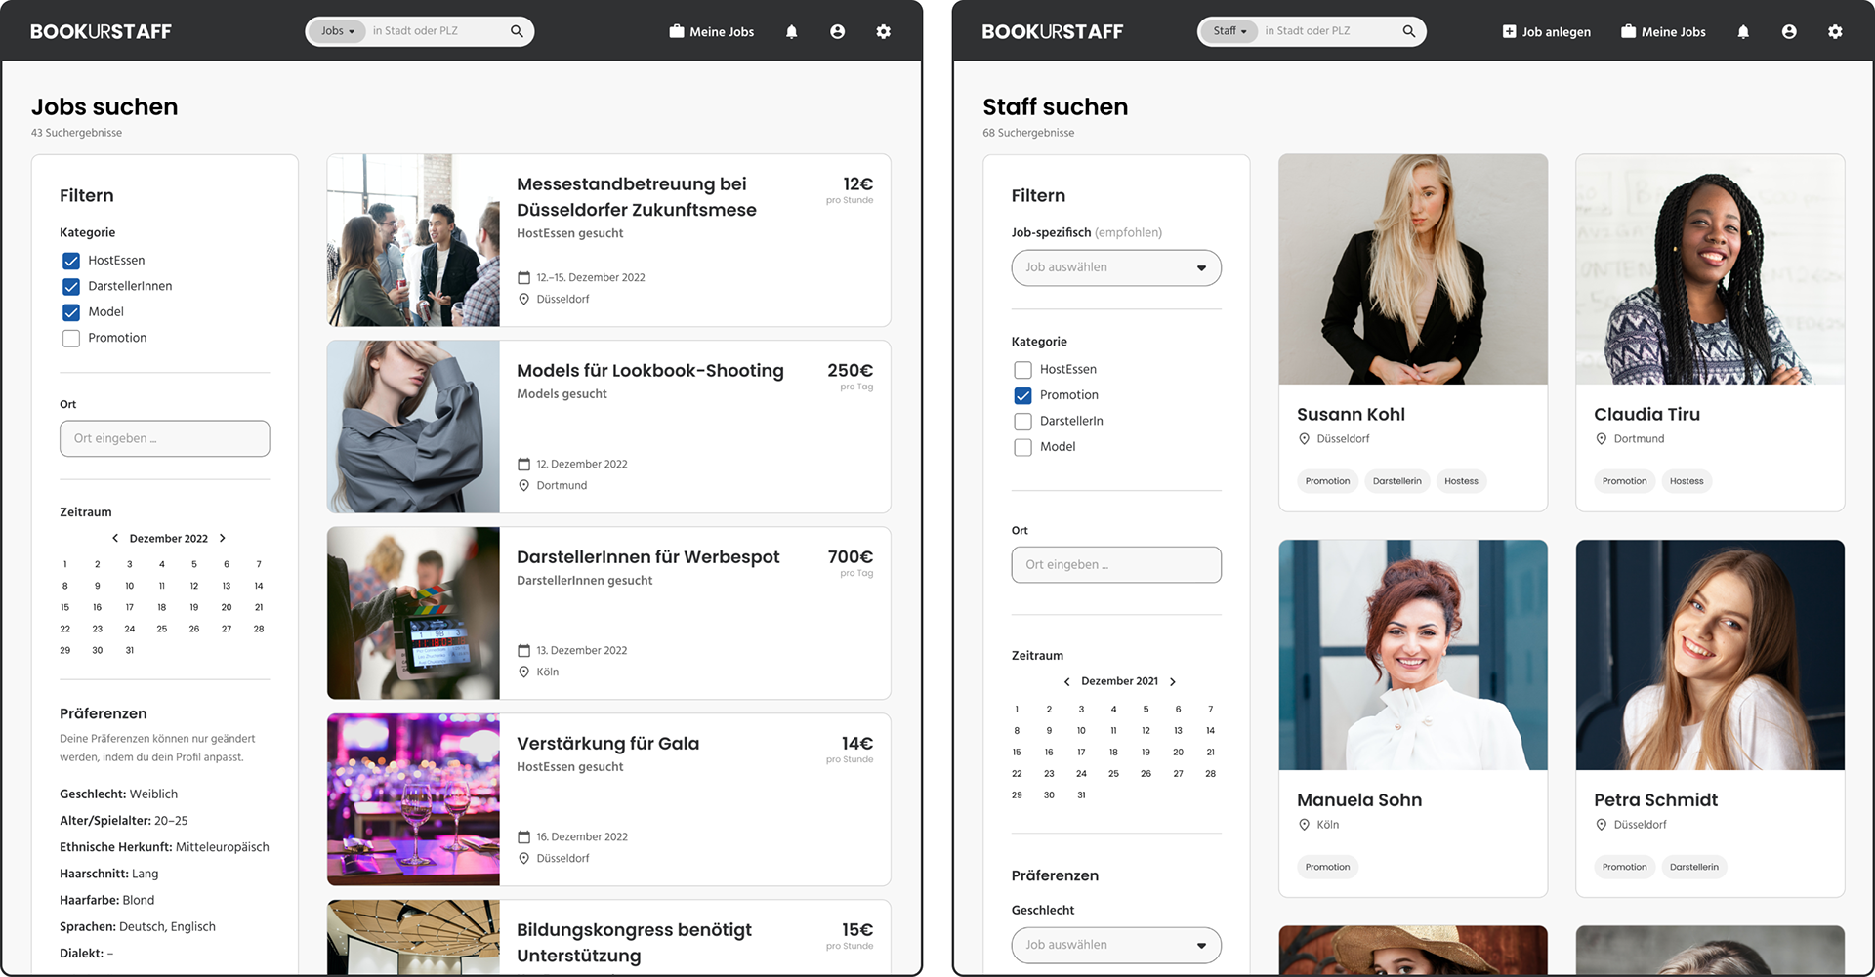Screen dimensions: 1875x977
Task: Open profile icon in Staff window
Action: [1789, 32]
